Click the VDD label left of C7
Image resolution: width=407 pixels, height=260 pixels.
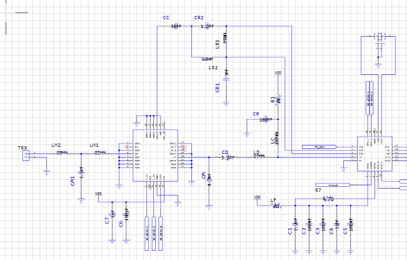coord(98,194)
